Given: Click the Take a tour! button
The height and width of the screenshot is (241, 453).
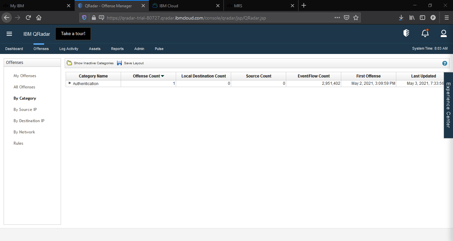Looking at the screenshot, I should pyautogui.click(x=73, y=34).
